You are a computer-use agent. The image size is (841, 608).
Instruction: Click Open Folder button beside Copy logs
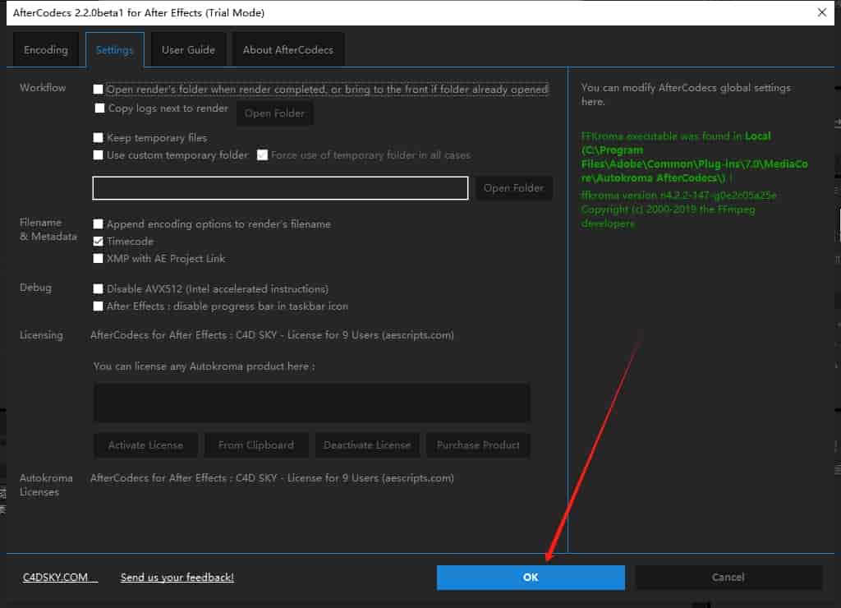(x=274, y=113)
